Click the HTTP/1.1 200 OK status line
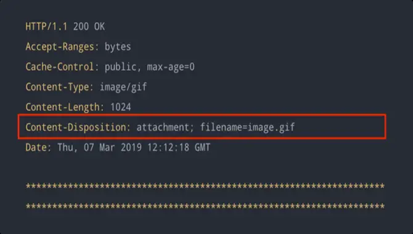 [x=65, y=26]
